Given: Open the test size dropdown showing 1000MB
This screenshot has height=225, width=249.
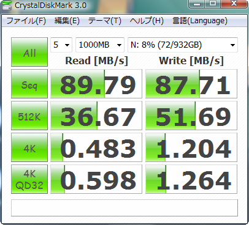Looking at the screenshot, I should click(x=100, y=45).
